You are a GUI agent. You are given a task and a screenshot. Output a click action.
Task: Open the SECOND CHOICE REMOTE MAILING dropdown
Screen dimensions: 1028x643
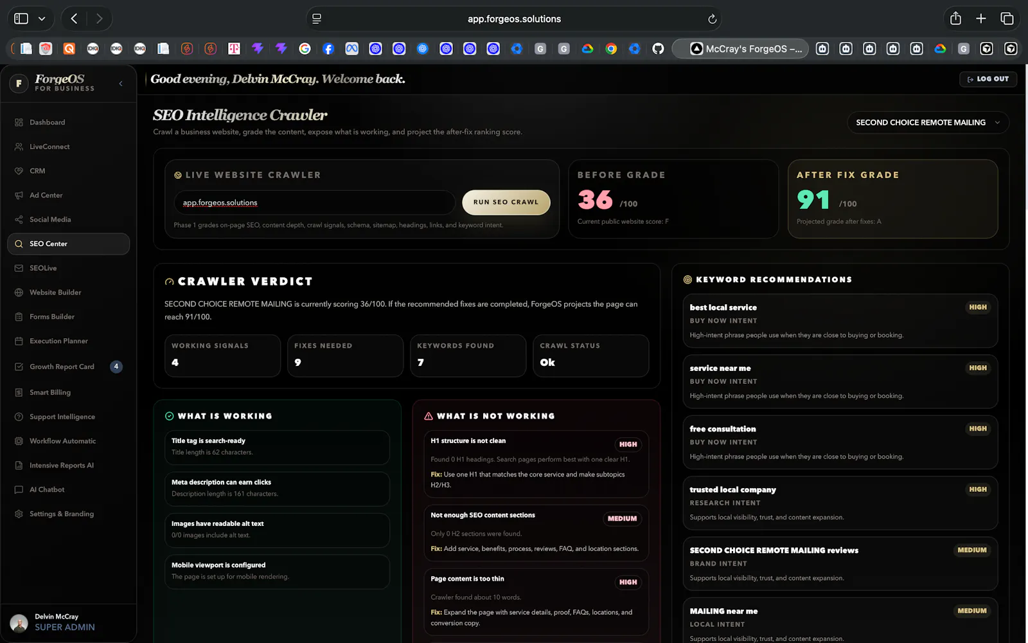click(x=928, y=122)
